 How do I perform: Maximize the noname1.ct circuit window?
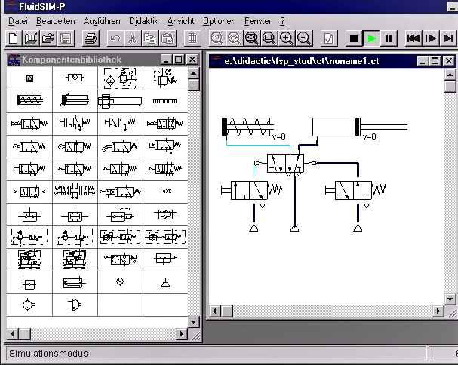tap(435, 61)
